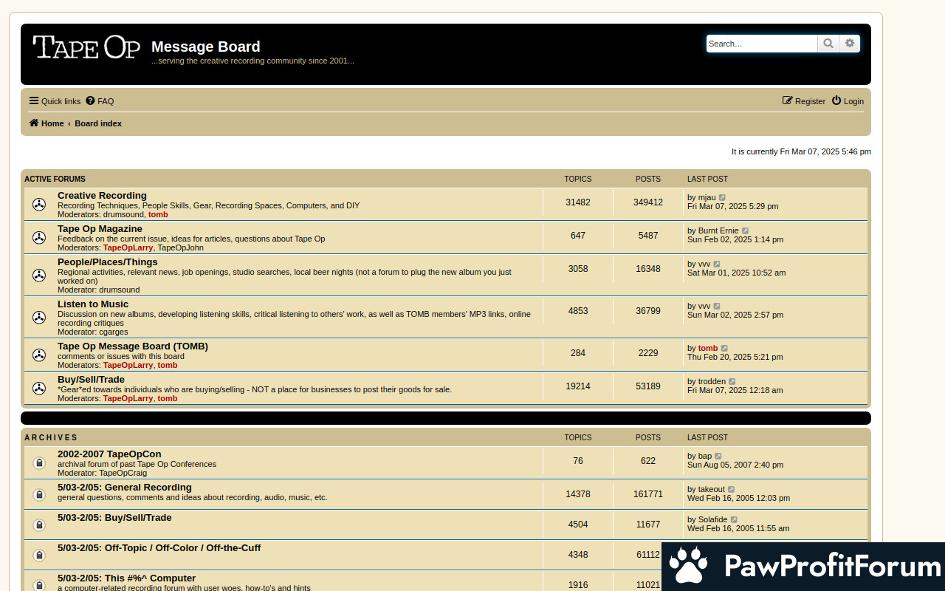Click the Tape Op logo
Screen dimensions: 945x591
[86, 47]
